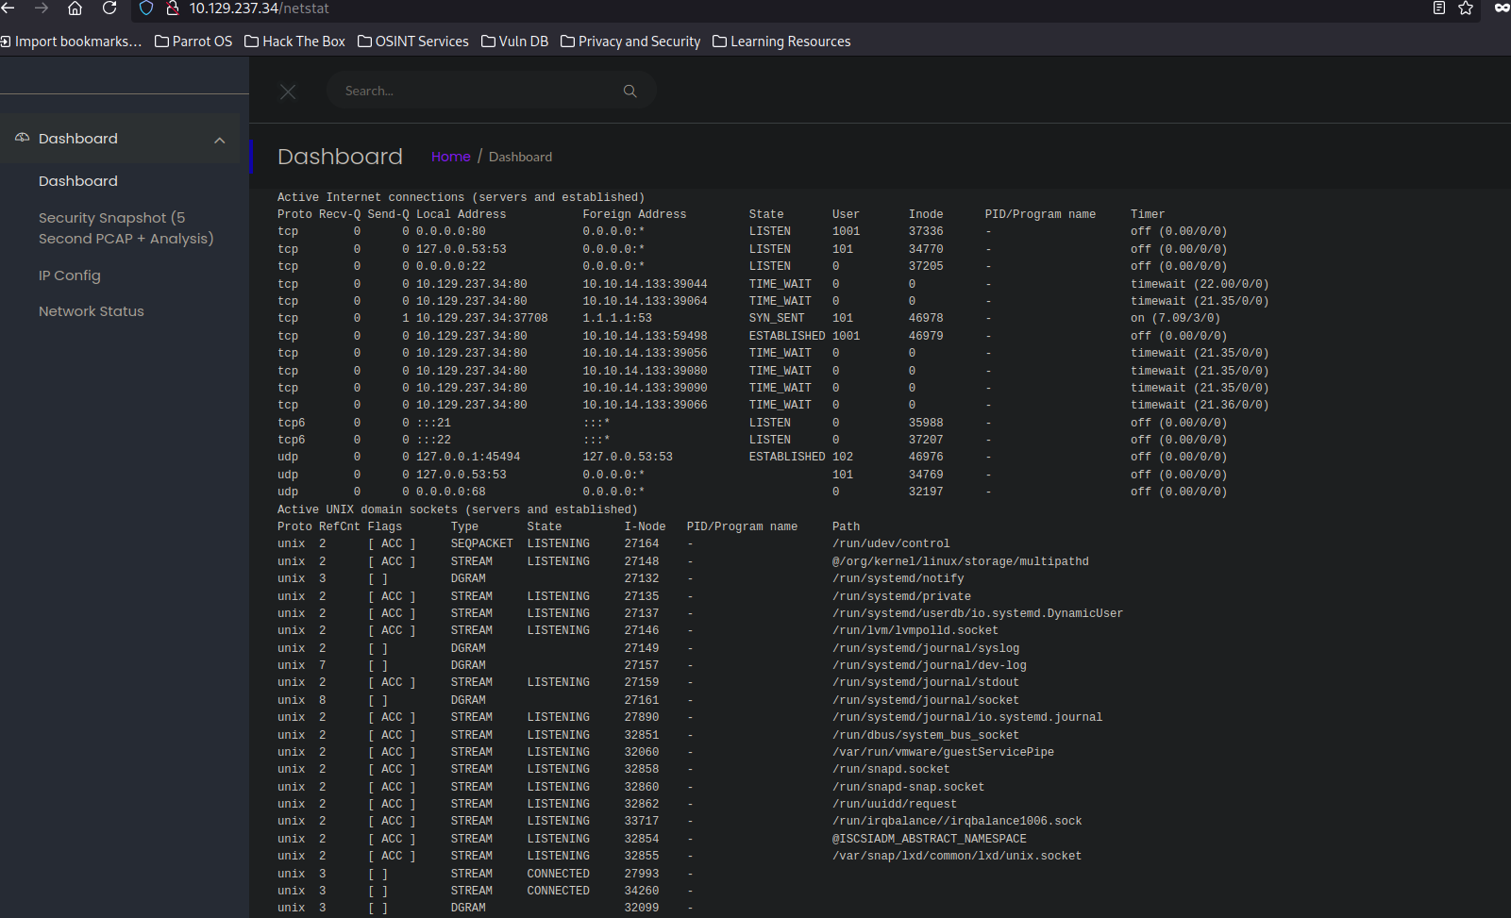Go to browser home page icon
The height and width of the screenshot is (918, 1511).
click(76, 8)
